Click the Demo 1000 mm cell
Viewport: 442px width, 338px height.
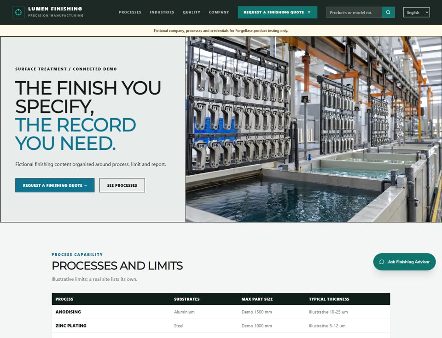257,326
